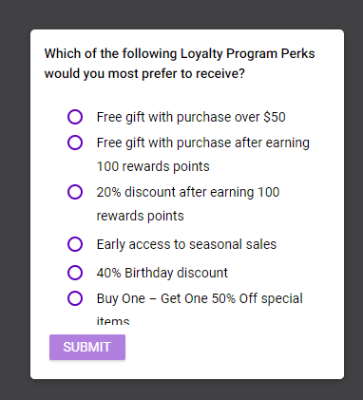
Task: Click the label text 'Free gift with purchase over $50'
Action: point(191,117)
